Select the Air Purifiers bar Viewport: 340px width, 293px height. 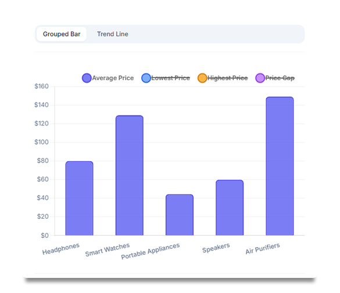(x=280, y=166)
